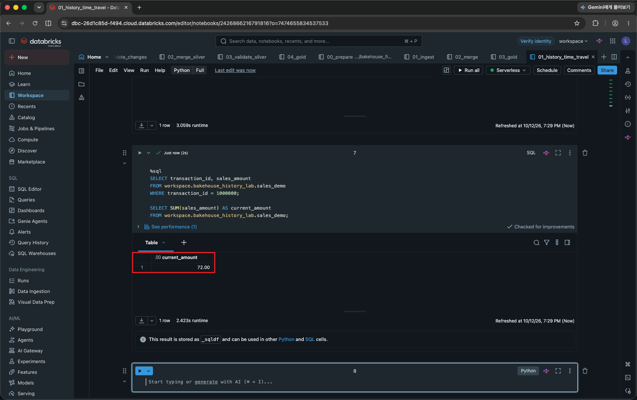Open the Schedule button
The width and height of the screenshot is (637, 400).
point(547,70)
